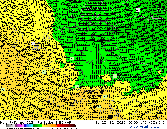Click the 72 contour label at the map's left edge
The image size is (167, 129).
(x=3, y=90)
